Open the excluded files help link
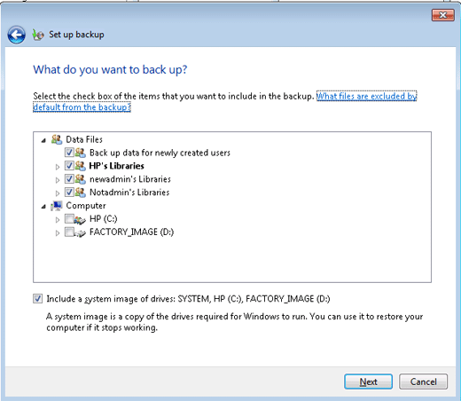461x401 pixels. (x=225, y=101)
